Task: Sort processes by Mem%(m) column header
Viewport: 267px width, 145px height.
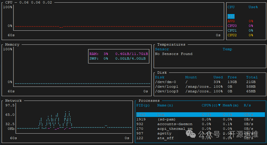Action: (x=231, y=105)
